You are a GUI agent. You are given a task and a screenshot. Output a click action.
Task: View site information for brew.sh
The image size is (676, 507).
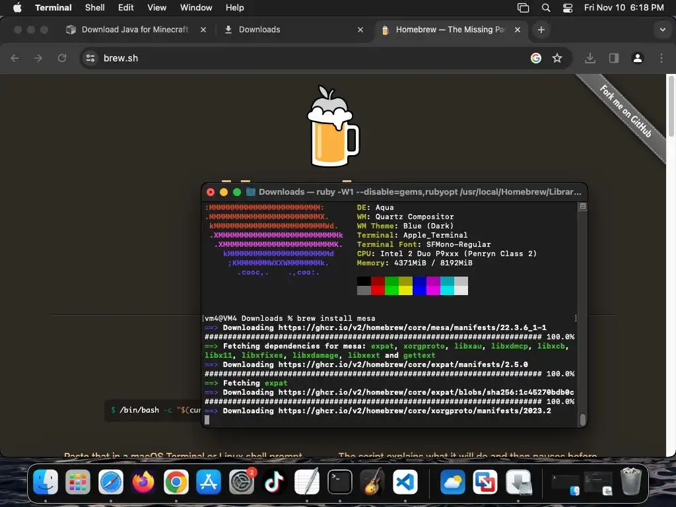(x=90, y=58)
